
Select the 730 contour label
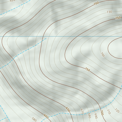(109, 12)
